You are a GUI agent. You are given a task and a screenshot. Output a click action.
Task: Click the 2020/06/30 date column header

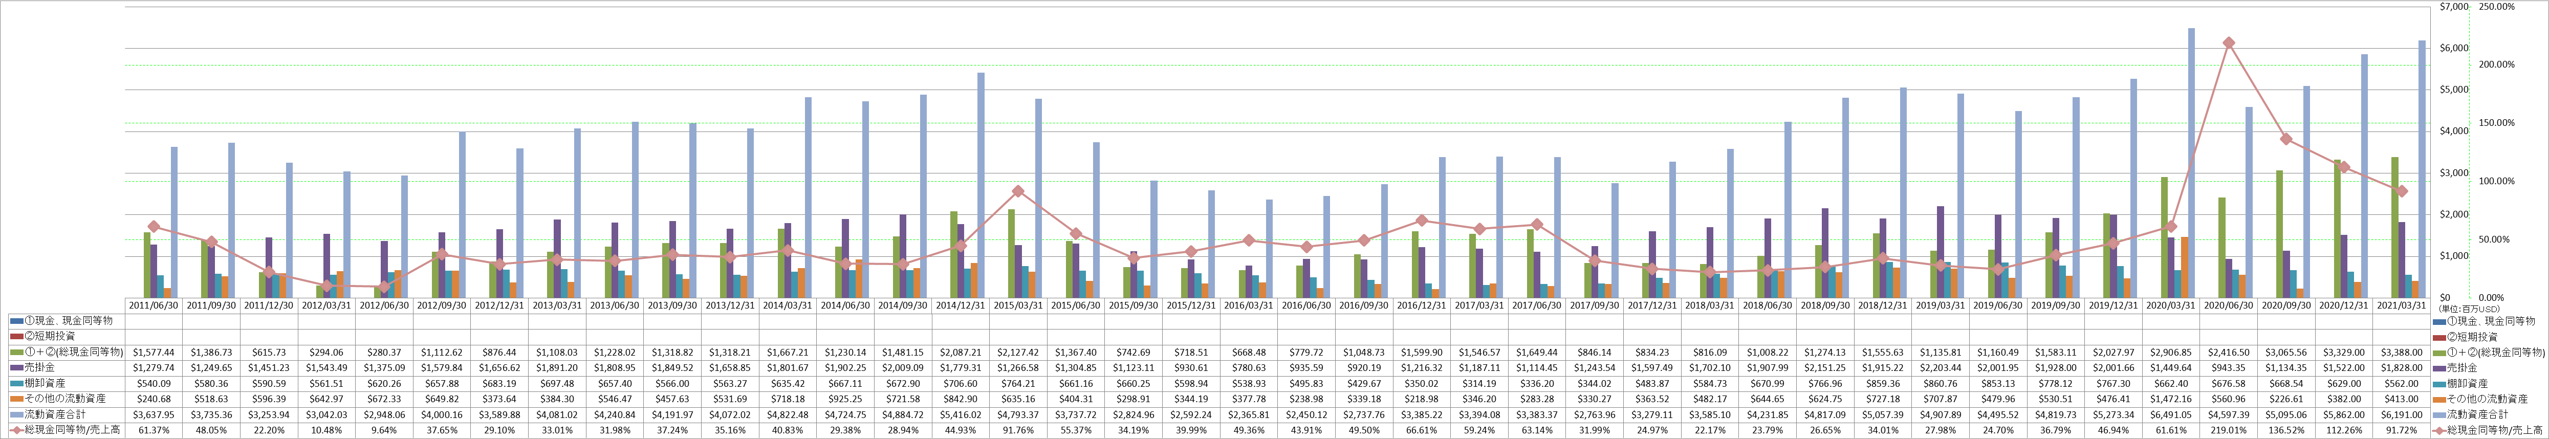(x=2229, y=305)
